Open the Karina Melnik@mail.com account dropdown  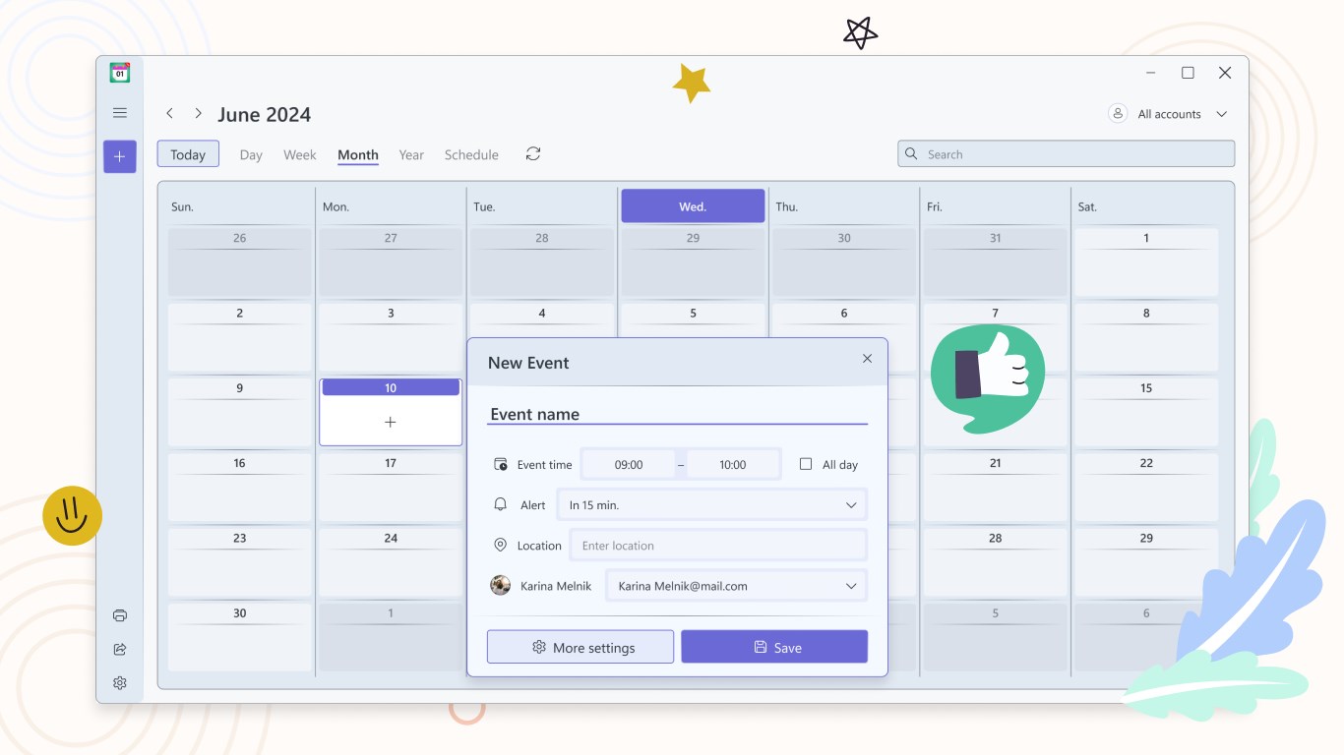click(x=736, y=586)
